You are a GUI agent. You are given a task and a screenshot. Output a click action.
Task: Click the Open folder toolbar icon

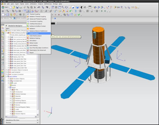(x=14, y=7)
